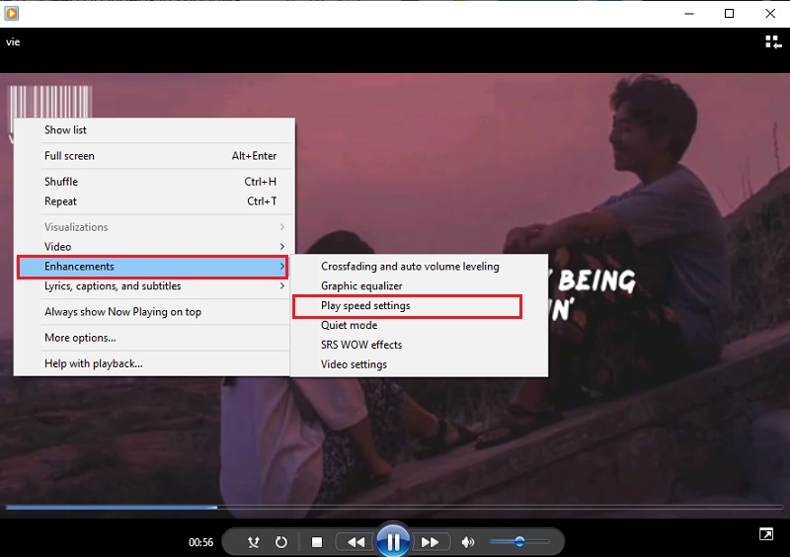Toggle Shuffle in context menu

coord(154,182)
